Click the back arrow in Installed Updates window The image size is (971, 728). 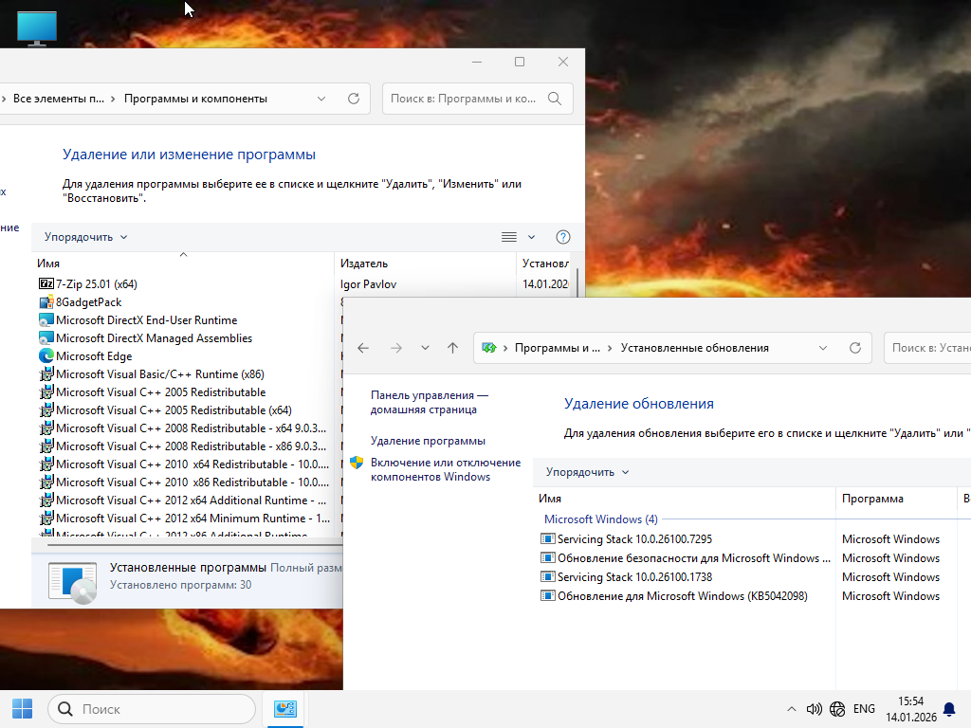[x=363, y=348]
